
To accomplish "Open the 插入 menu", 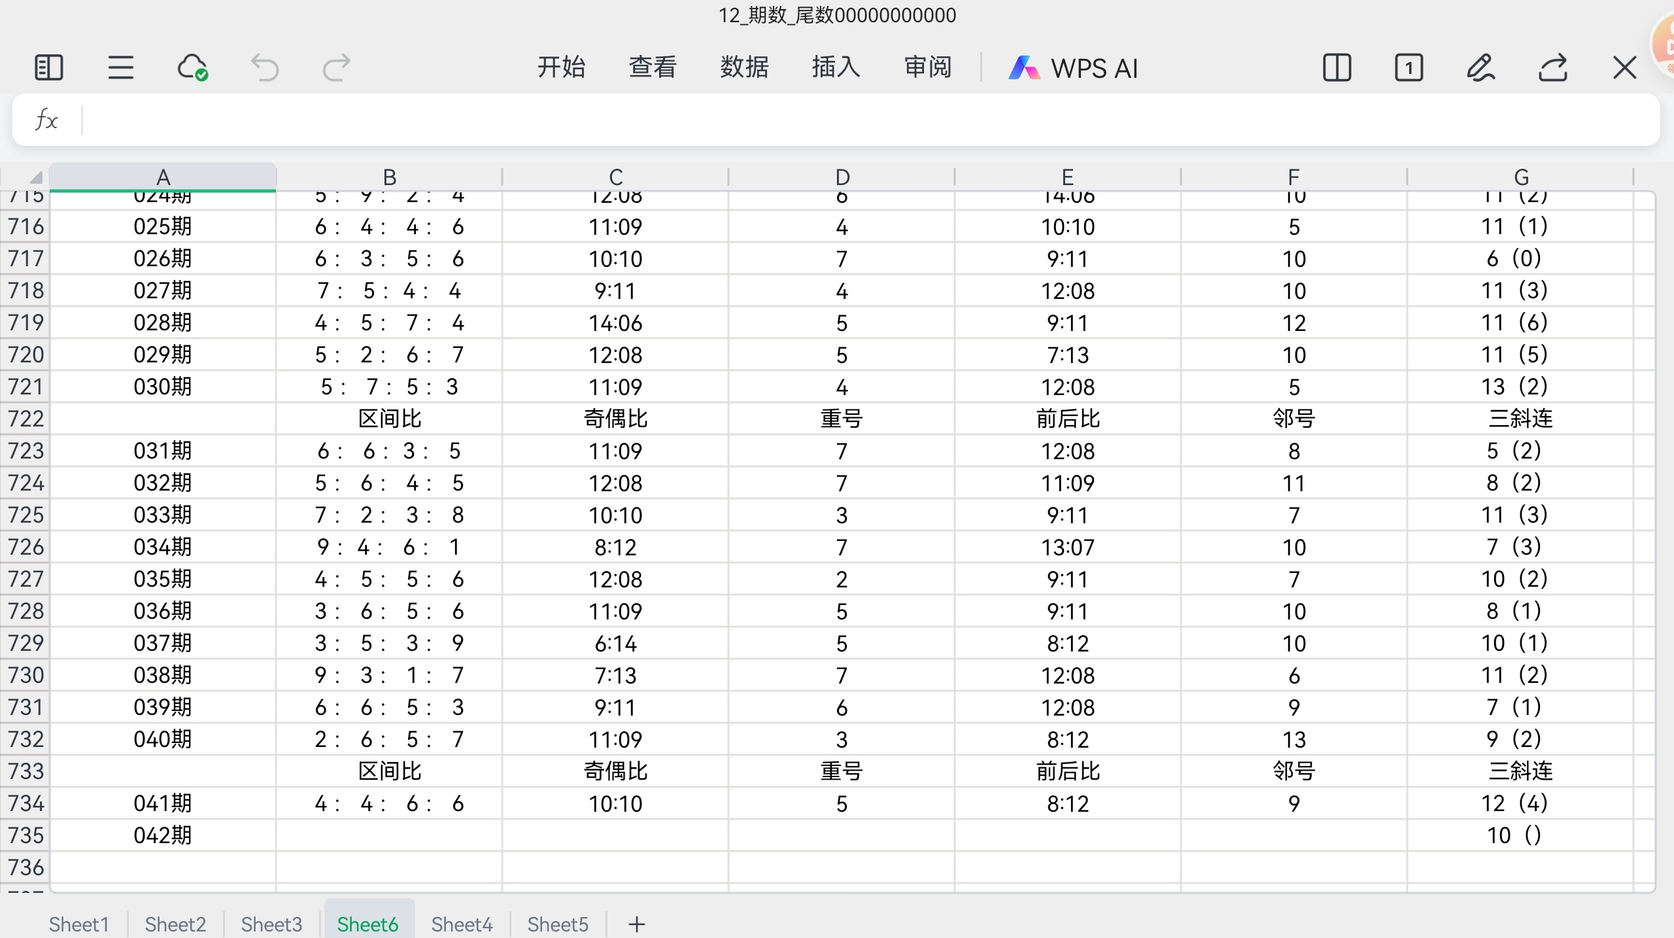I will [835, 67].
